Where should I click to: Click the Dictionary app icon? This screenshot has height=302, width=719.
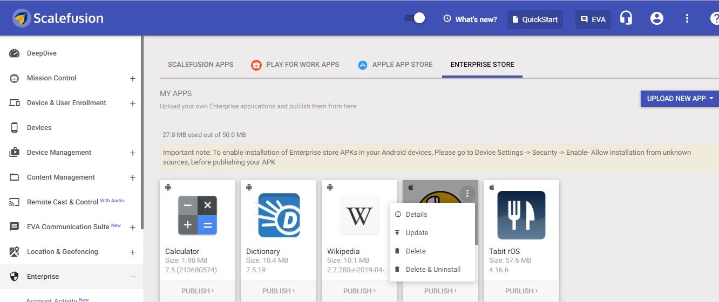click(279, 215)
